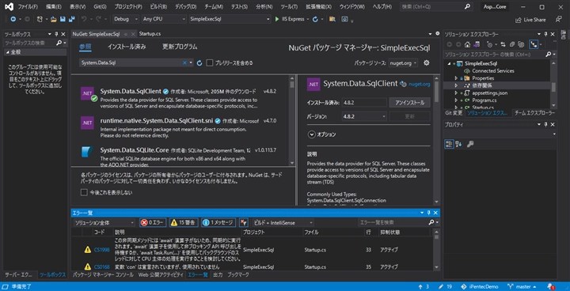Click the feedback icon right of Live Share

559,19
